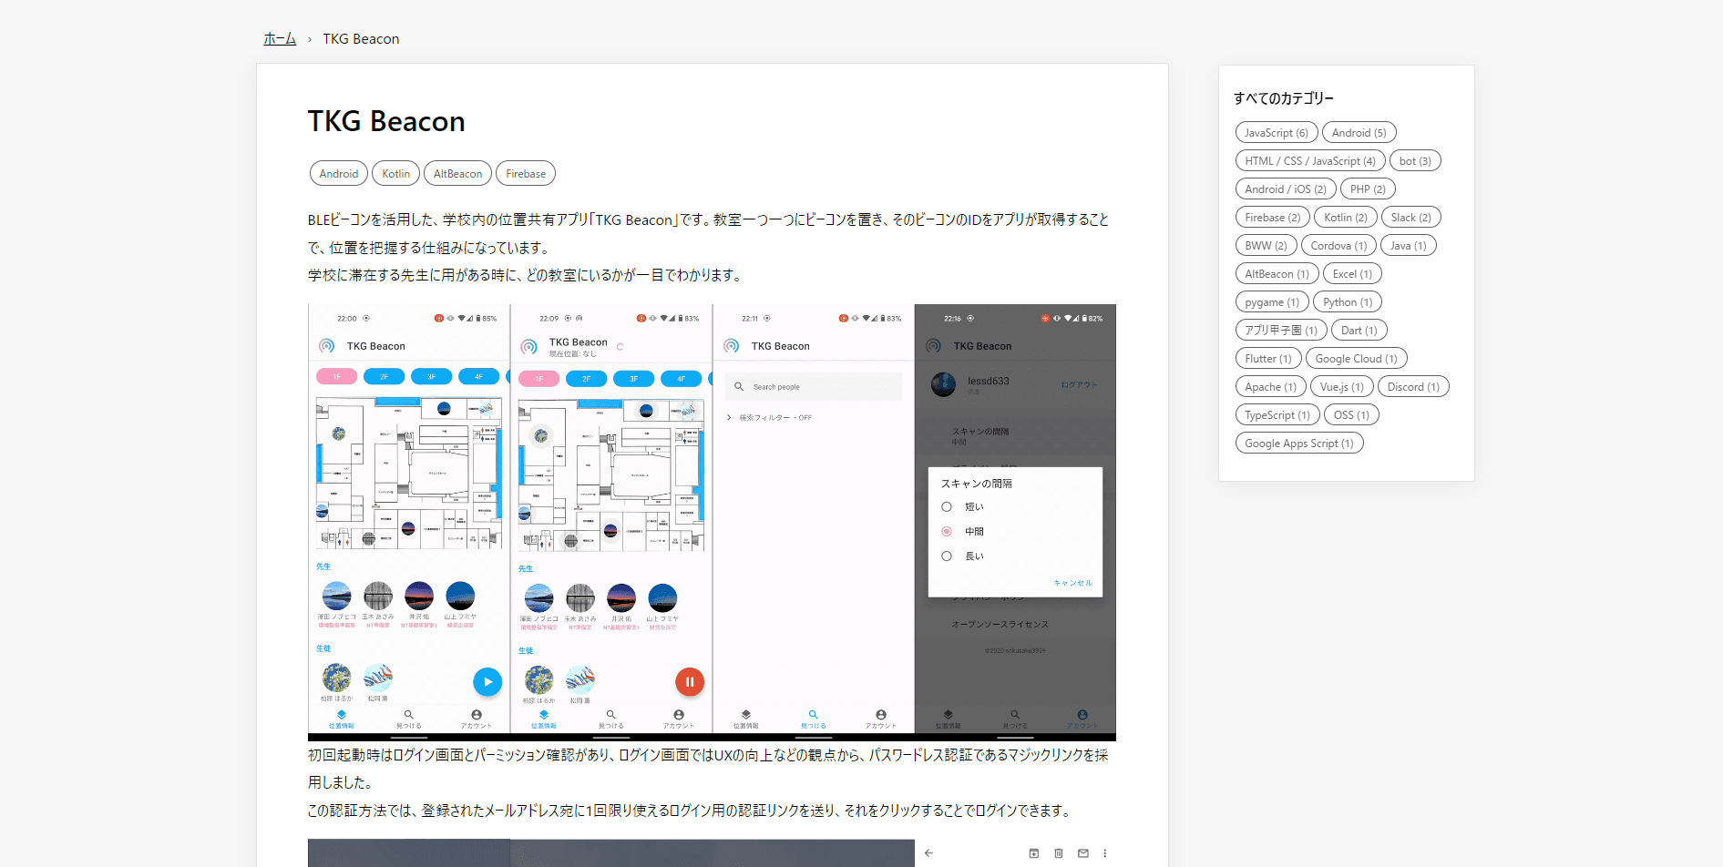1723x867 pixels.
Task: Click the highlighted 見つける icon in the 22:11 screenshot
Action: [x=814, y=715]
